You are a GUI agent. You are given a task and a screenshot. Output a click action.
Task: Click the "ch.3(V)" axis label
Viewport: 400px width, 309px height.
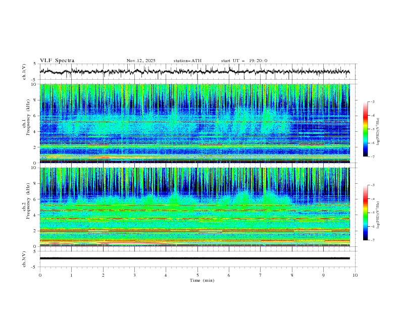pos(24,259)
